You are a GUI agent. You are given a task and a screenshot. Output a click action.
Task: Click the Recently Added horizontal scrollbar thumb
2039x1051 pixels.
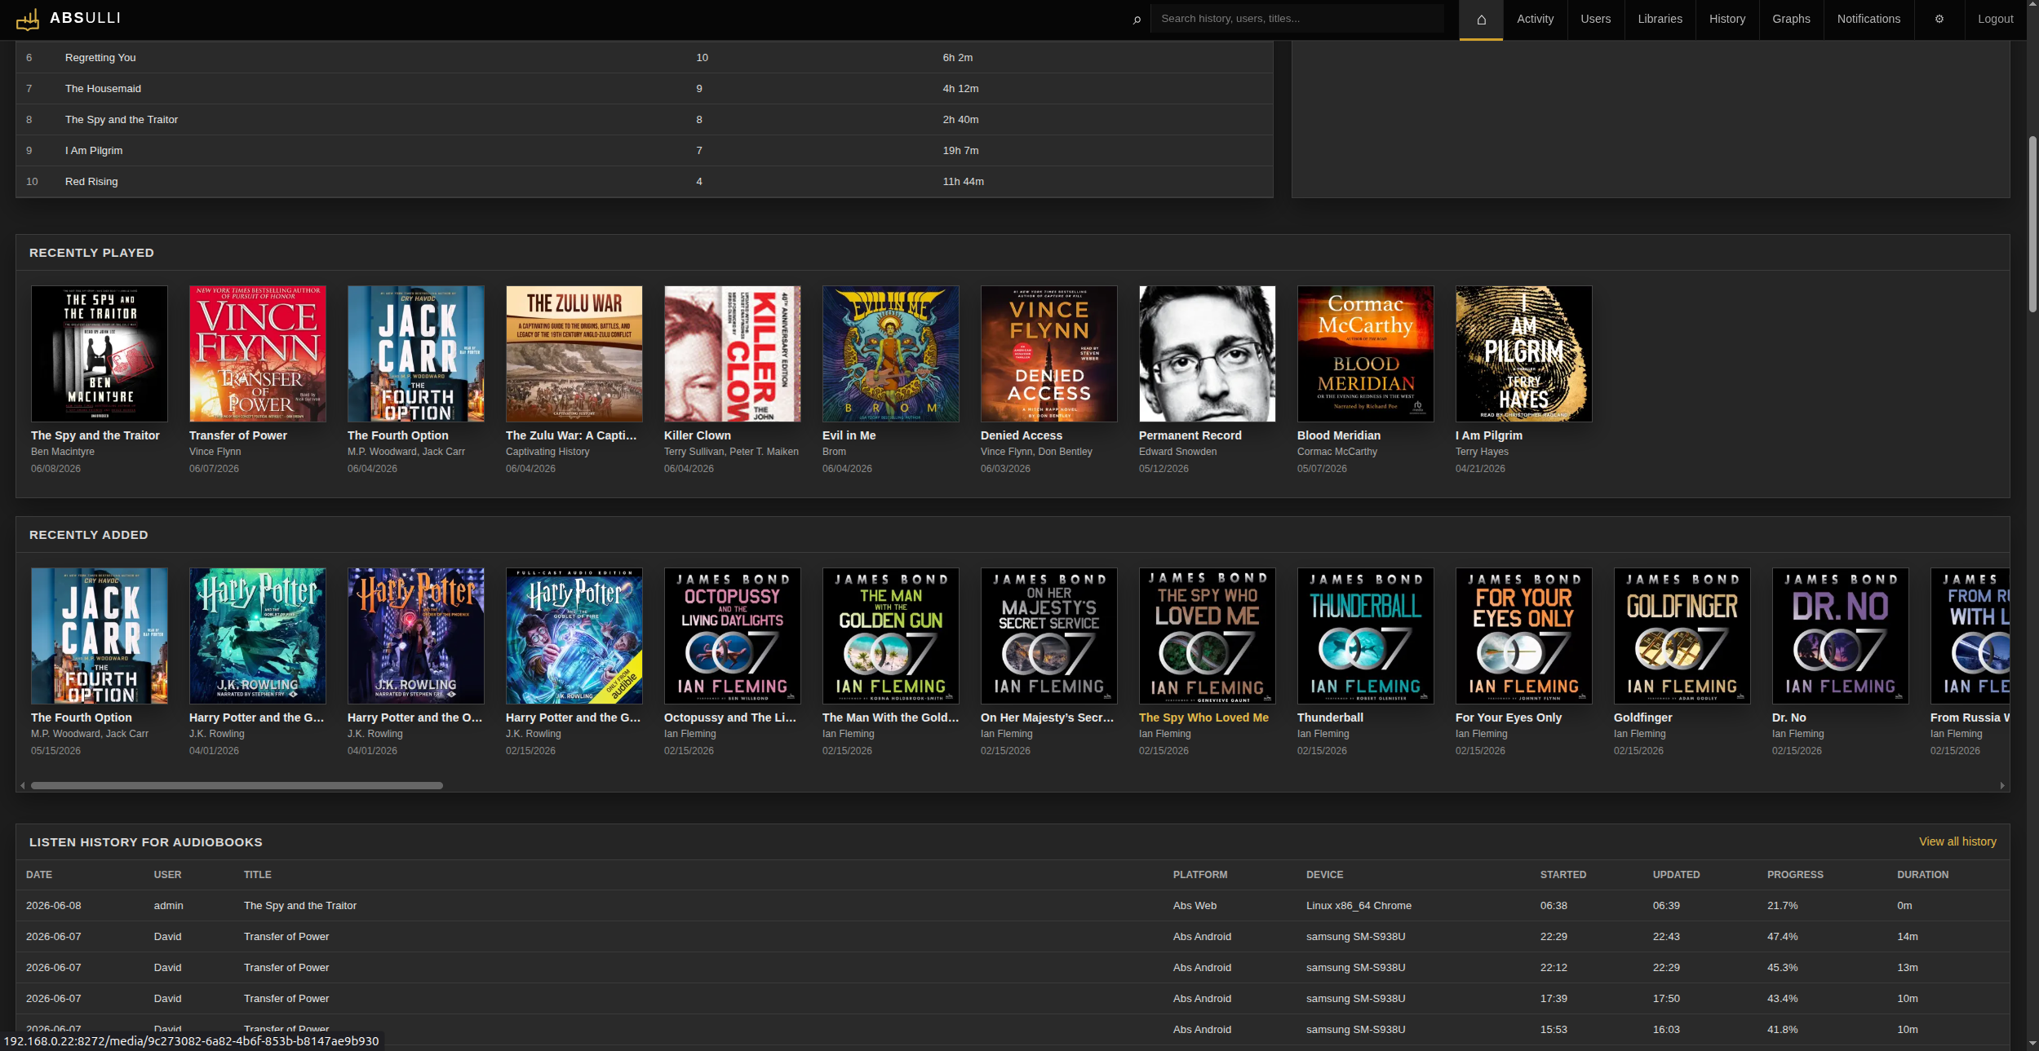[237, 786]
